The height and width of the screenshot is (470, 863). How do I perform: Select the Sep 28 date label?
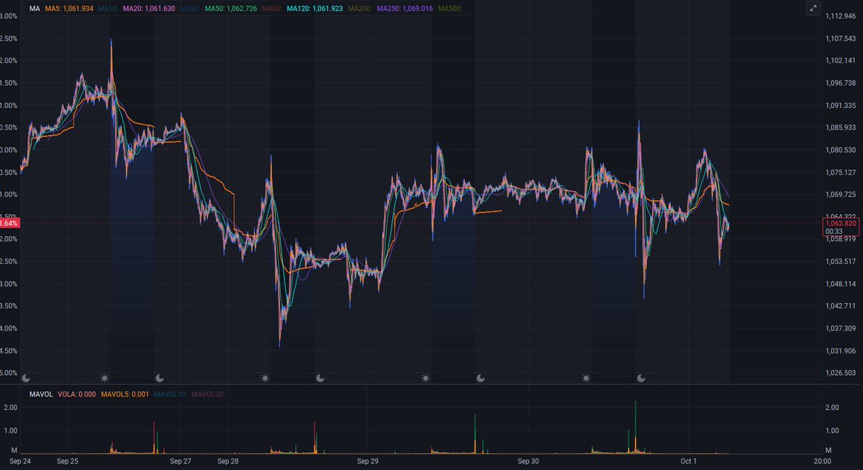[x=228, y=461]
